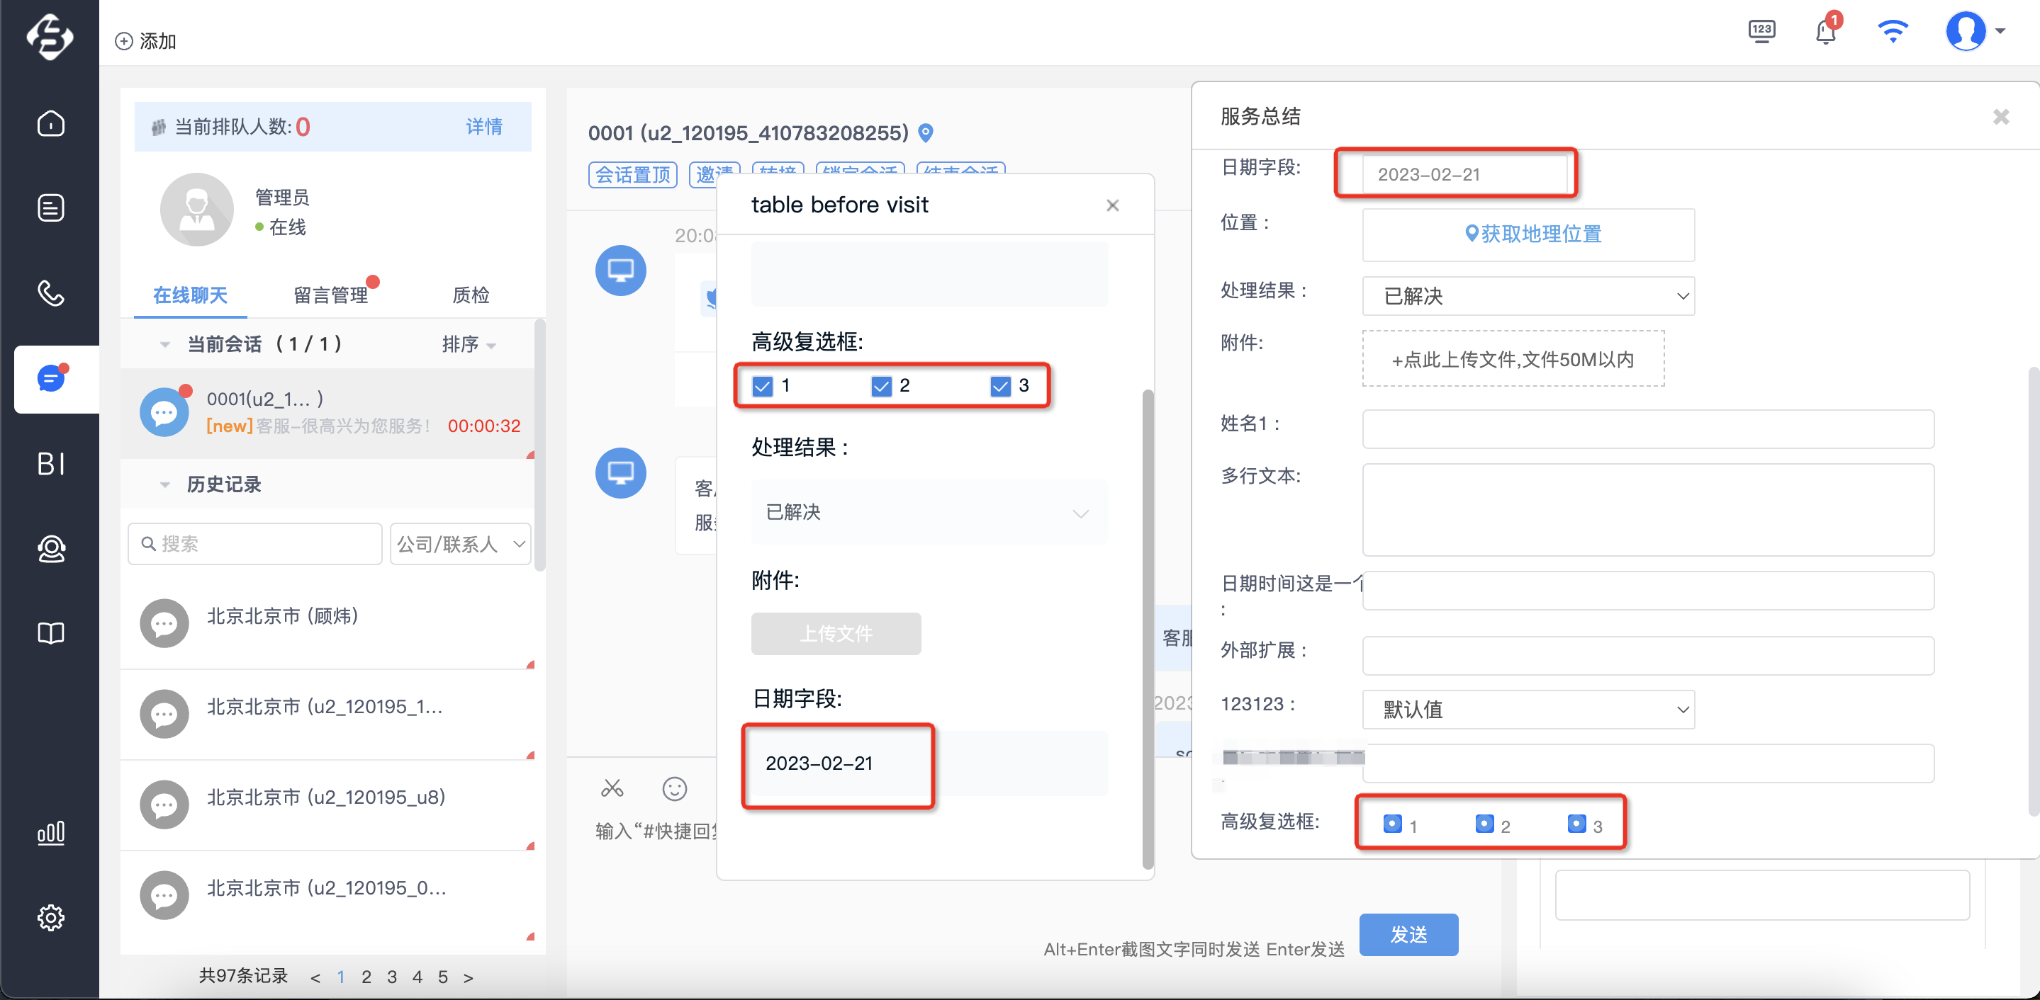
Task: Switch to the 质检 tab
Action: [x=471, y=295]
